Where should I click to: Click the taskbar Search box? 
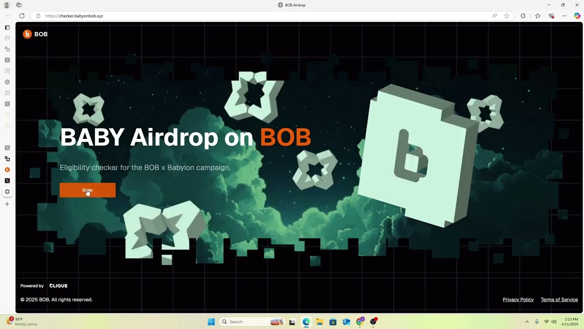point(252,322)
